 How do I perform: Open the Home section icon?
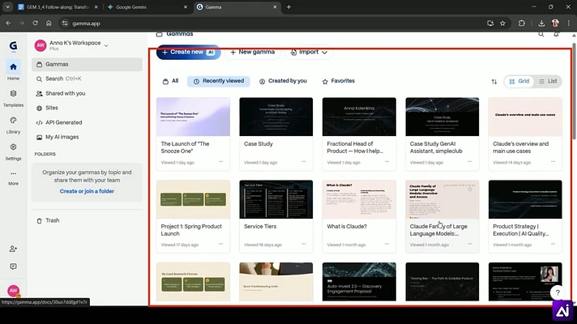tap(13, 67)
